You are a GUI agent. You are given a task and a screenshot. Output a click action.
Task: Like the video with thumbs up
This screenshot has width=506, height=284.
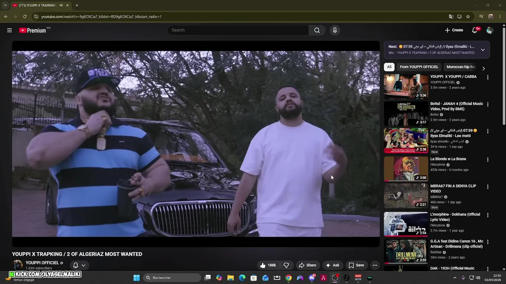click(x=268, y=265)
